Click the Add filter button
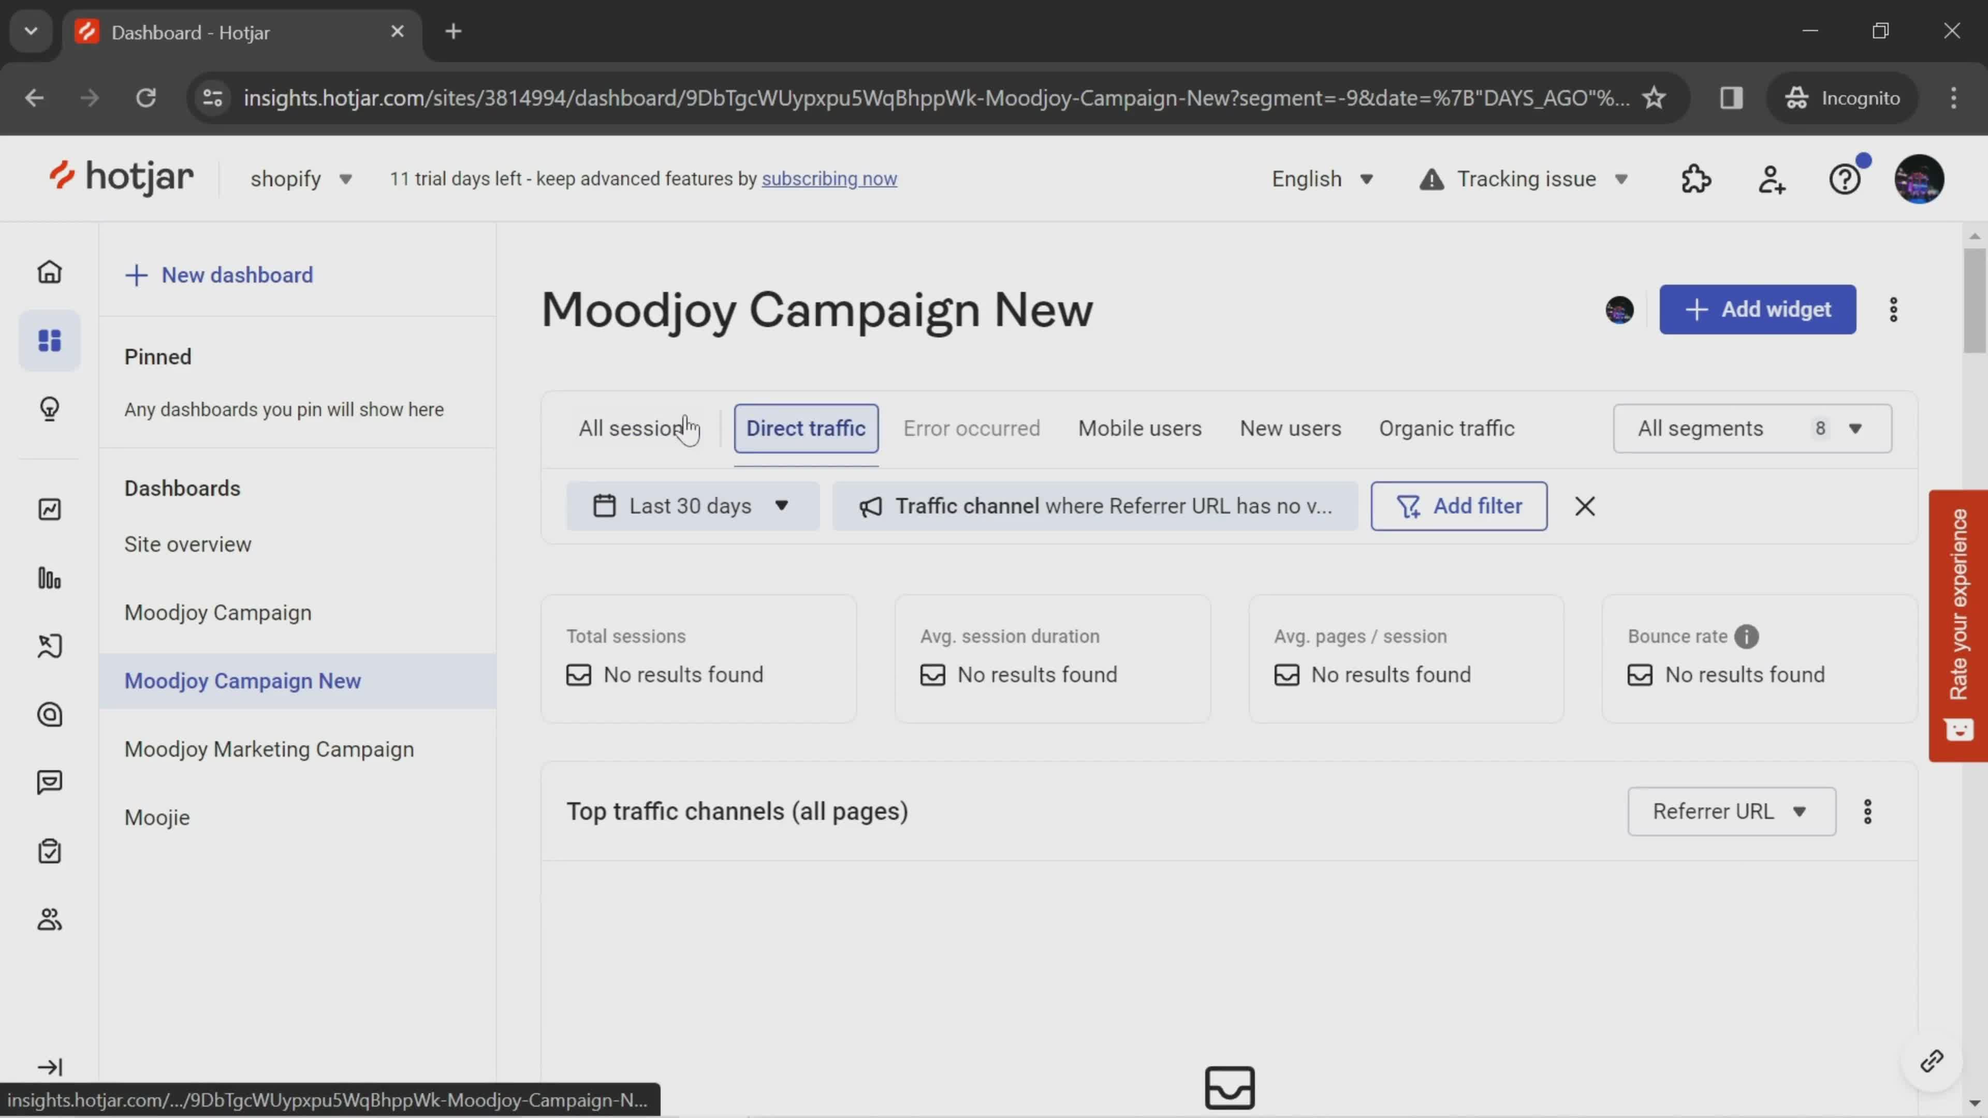Image resolution: width=1988 pixels, height=1118 pixels. point(1458,505)
